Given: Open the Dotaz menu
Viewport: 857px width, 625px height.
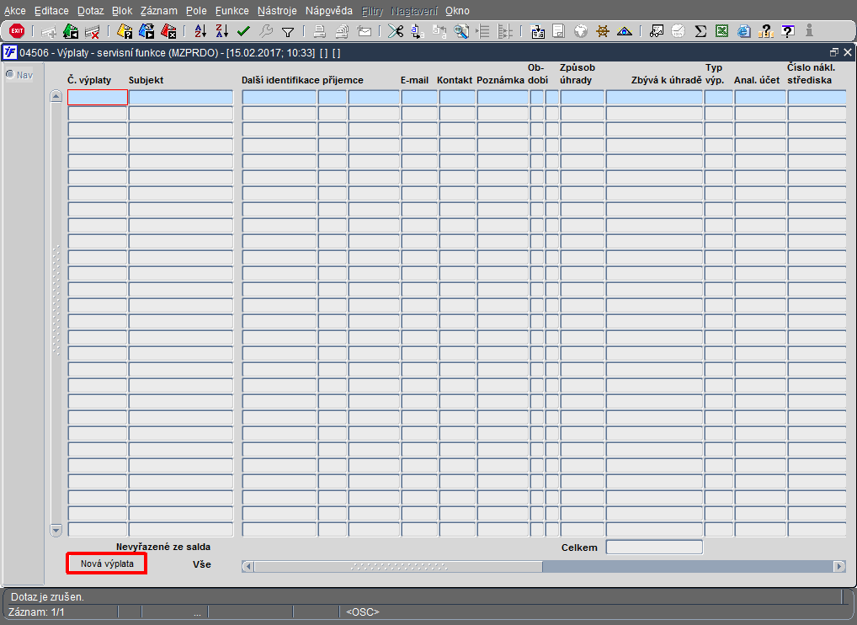Looking at the screenshot, I should point(90,11).
